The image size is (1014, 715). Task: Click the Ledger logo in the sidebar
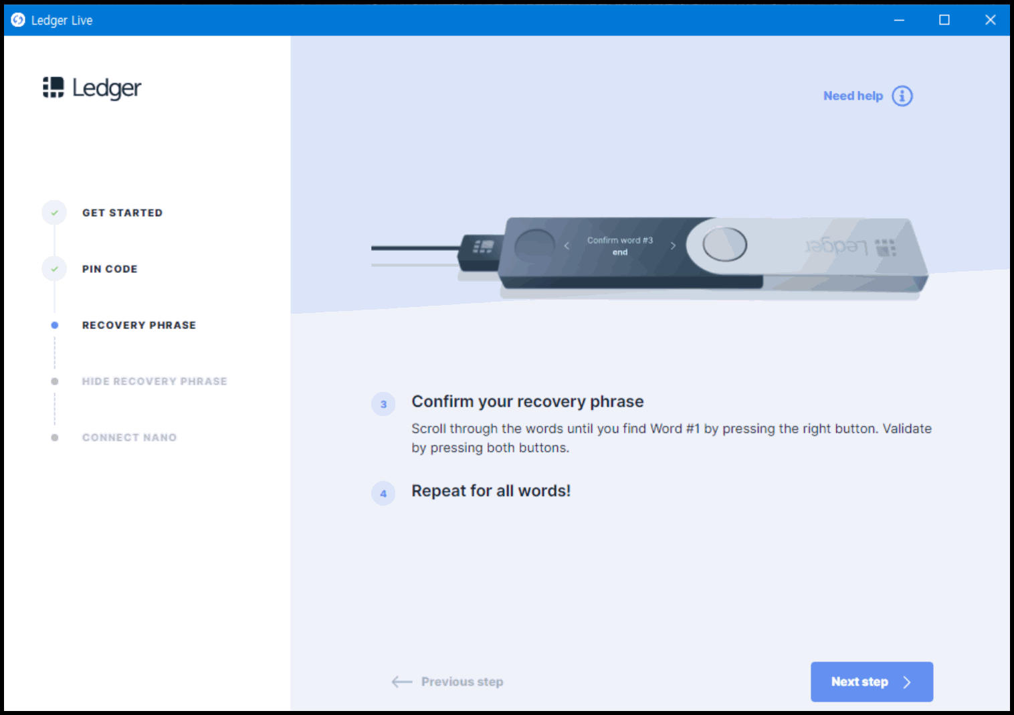tap(92, 88)
